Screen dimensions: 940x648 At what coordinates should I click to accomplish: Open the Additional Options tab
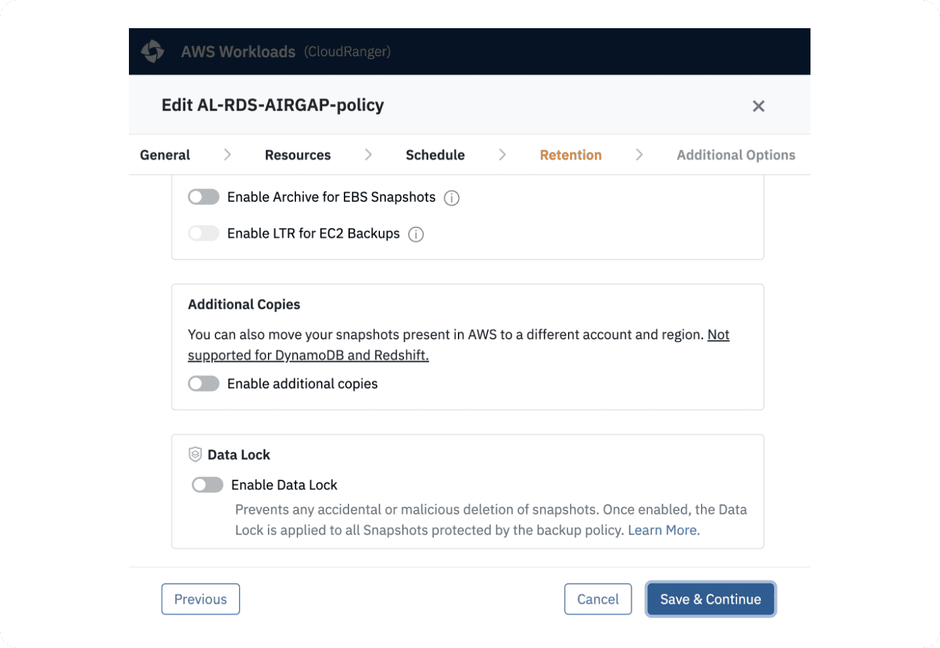pyautogui.click(x=736, y=155)
